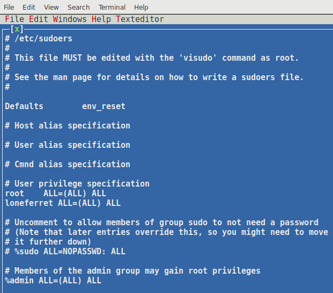This screenshot has height=293, width=333.
Task: Open the editor's Windows menu
Action: [70, 19]
